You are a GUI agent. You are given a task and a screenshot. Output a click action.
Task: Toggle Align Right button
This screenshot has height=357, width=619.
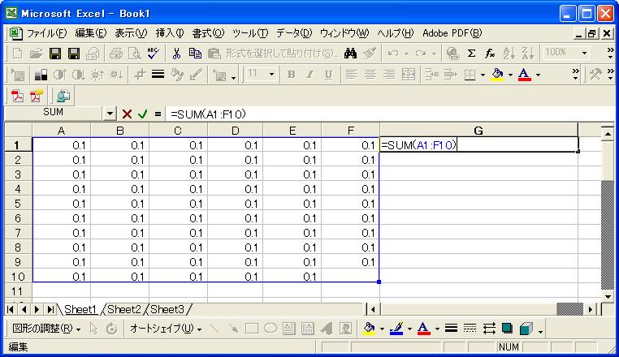(389, 74)
